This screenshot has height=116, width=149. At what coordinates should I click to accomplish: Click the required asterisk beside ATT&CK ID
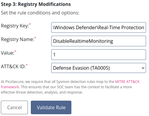(27, 65)
